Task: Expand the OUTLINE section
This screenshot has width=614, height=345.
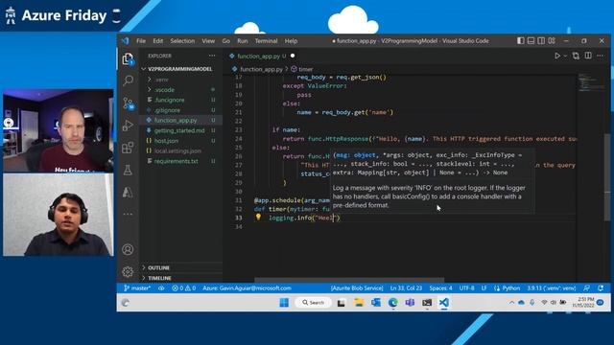Action: coord(181,267)
